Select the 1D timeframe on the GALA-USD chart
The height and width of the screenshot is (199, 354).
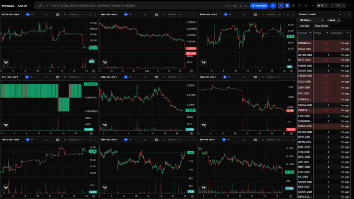point(130,15)
